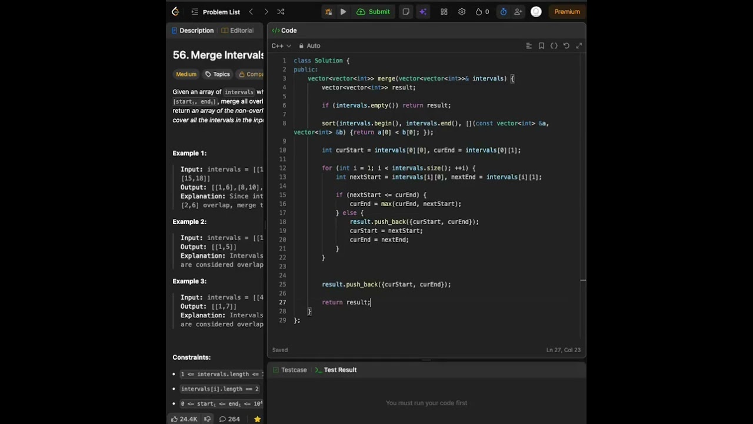Click 'You must run your code first' message
Viewport: 753px width, 424px height.
pyautogui.click(x=427, y=403)
